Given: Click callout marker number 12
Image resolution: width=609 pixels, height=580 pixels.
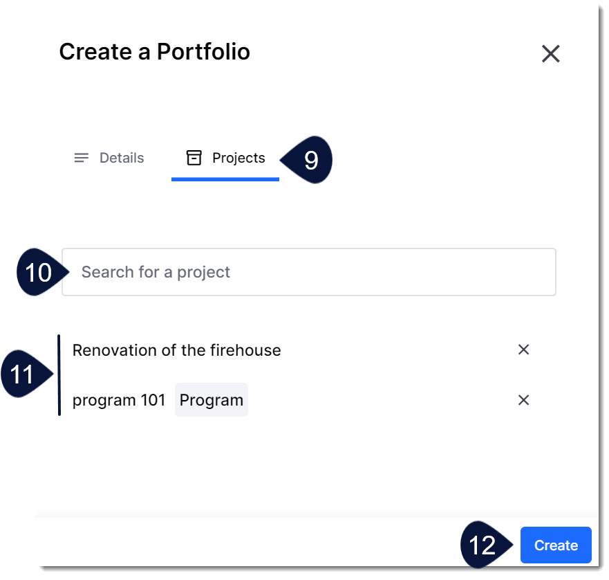Looking at the screenshot, I should (485, 545).
